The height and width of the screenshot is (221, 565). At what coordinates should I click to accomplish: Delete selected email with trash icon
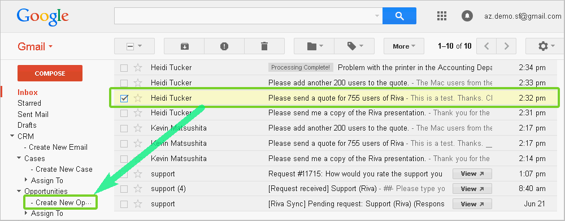point(264,46)
